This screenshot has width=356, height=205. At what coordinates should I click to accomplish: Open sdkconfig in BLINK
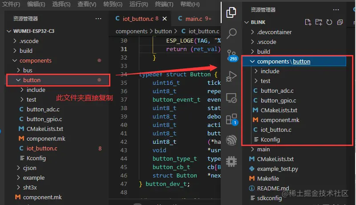[295, 198]
